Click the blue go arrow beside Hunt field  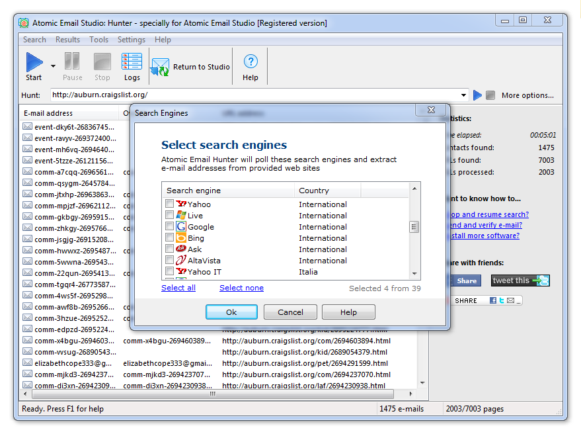478,95
